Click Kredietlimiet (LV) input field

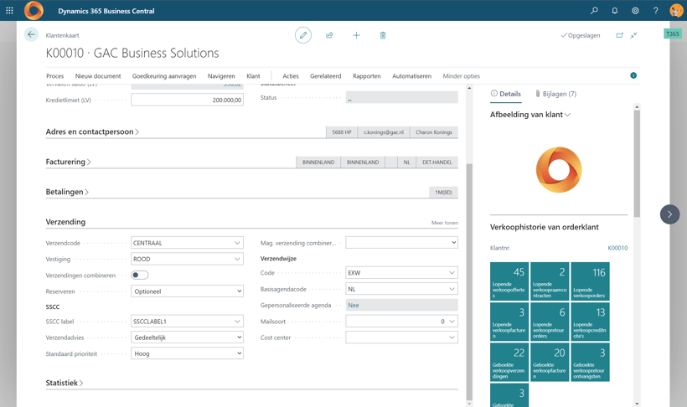click(x=187, y=100)
